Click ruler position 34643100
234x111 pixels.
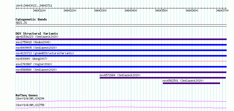pos(39,10)
